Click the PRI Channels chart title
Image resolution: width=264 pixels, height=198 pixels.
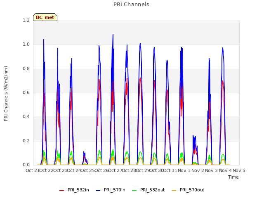[x=131, y=5]
